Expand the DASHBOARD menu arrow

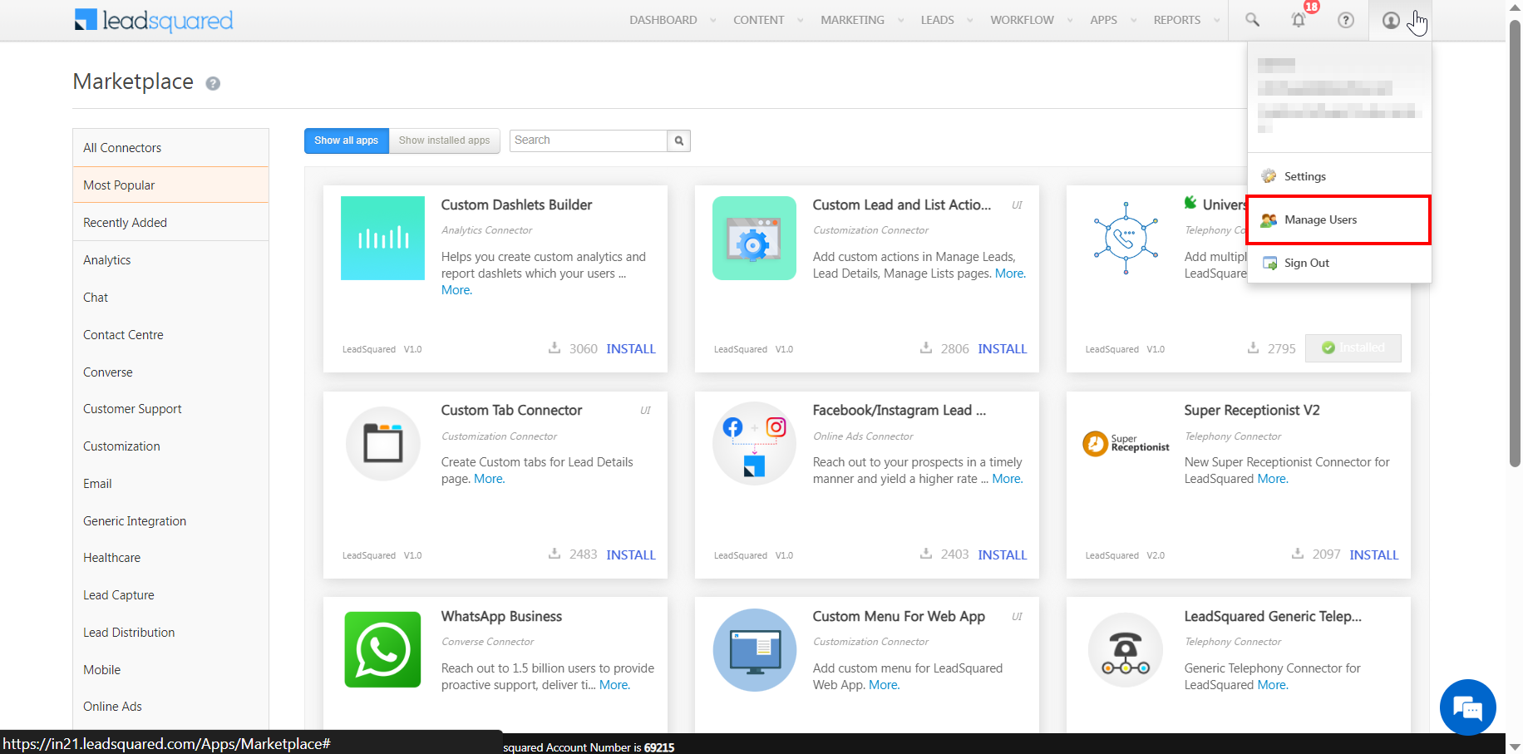[x=713, y=21]
